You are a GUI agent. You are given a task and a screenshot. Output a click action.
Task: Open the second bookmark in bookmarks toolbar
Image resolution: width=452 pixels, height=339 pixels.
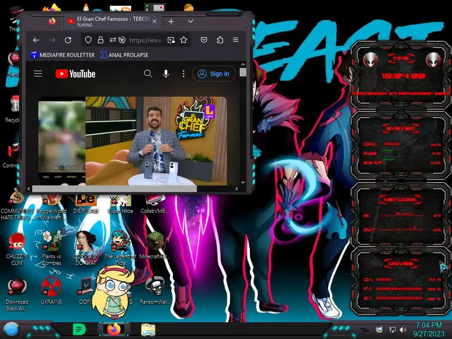pyautogui.click(x=124, y=55)
